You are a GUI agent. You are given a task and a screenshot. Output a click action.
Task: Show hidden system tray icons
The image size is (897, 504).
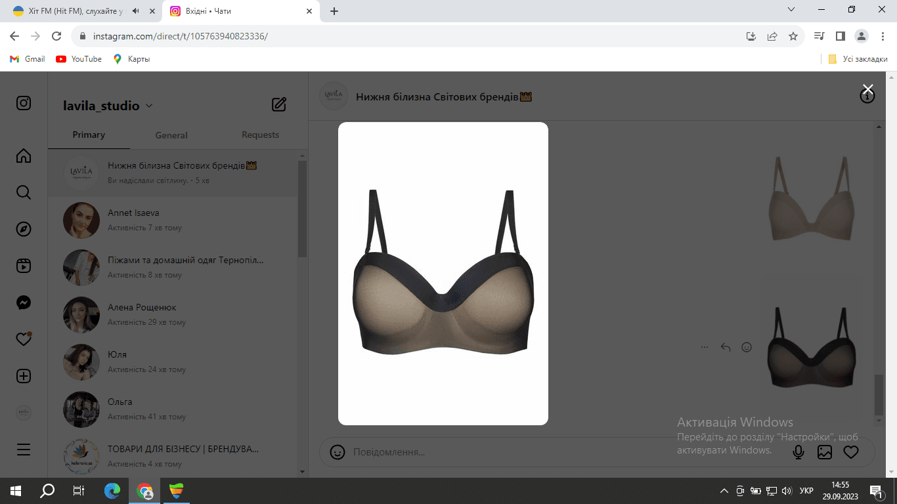pos(724,490)
